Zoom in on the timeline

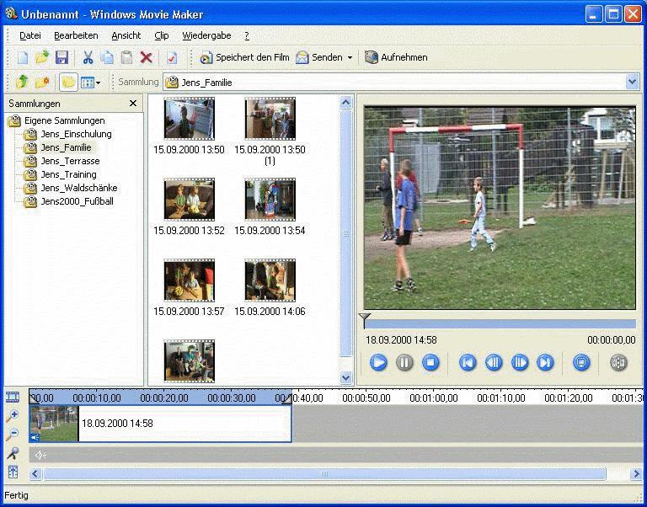pyautogui.click(x=13, y=416)
